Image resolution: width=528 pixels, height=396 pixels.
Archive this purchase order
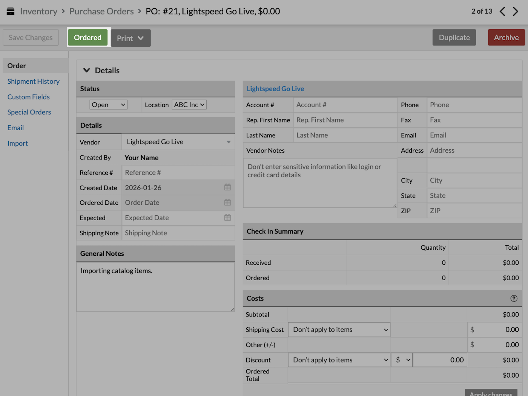tap(506, 37)
